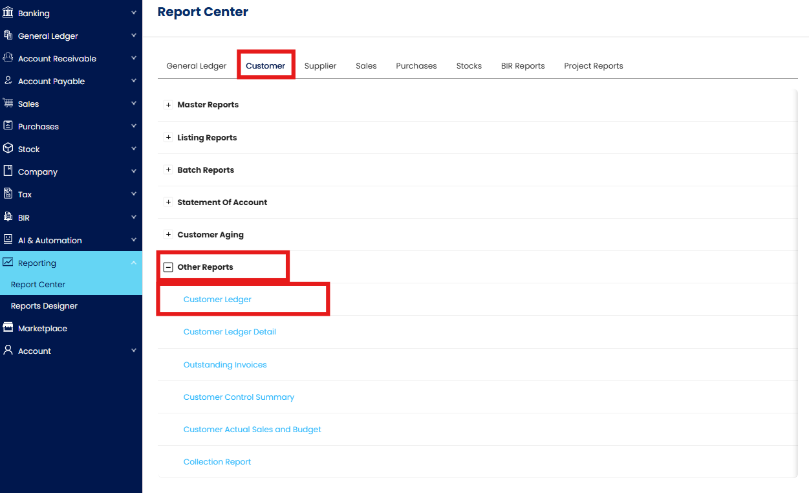This screenshot has height=493, width=809.
Task: Expand the Stock sidebar chevron
Action: pos(133,149)
